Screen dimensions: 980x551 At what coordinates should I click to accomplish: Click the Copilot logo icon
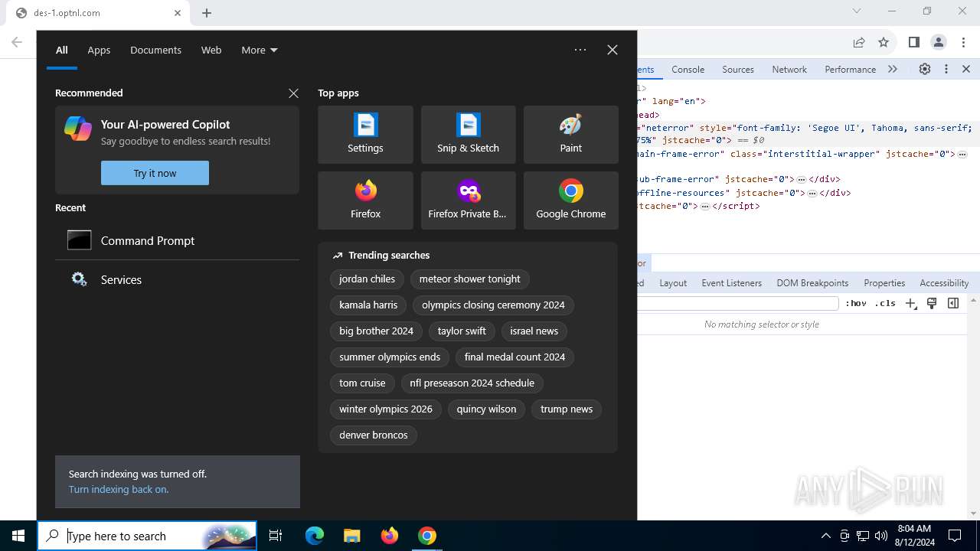click(x=78, y=128)
